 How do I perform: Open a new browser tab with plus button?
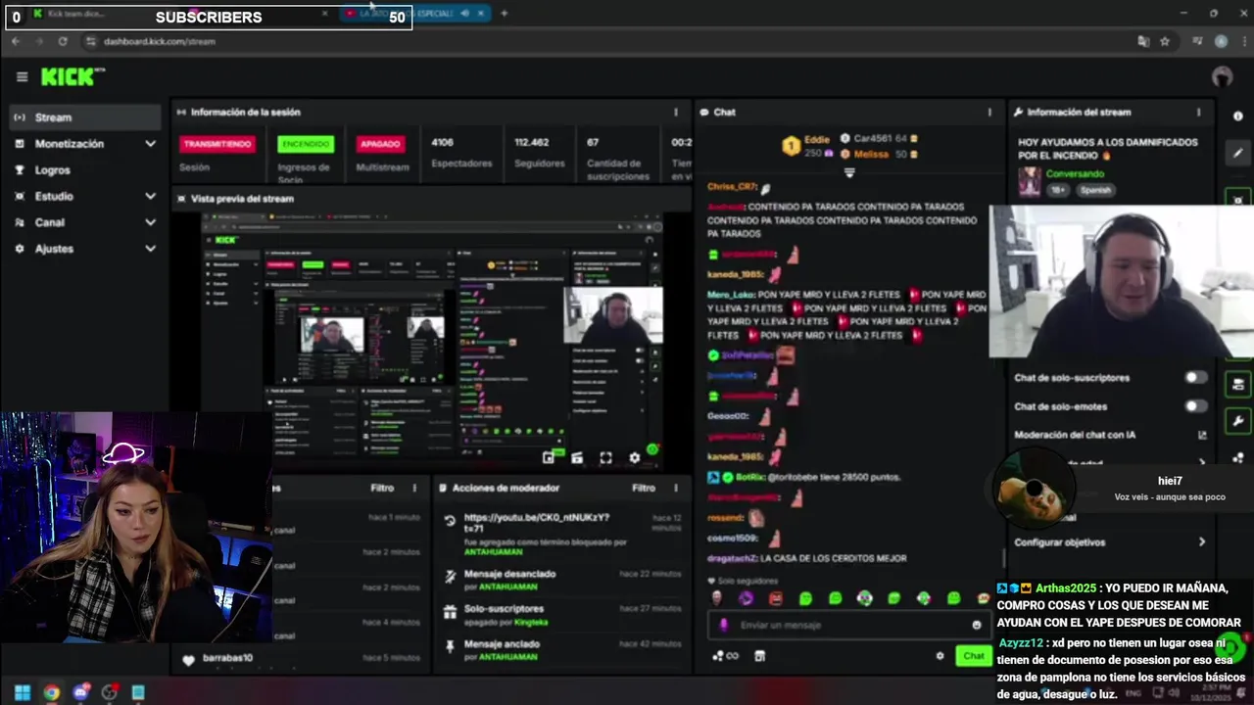pos(504,13)
